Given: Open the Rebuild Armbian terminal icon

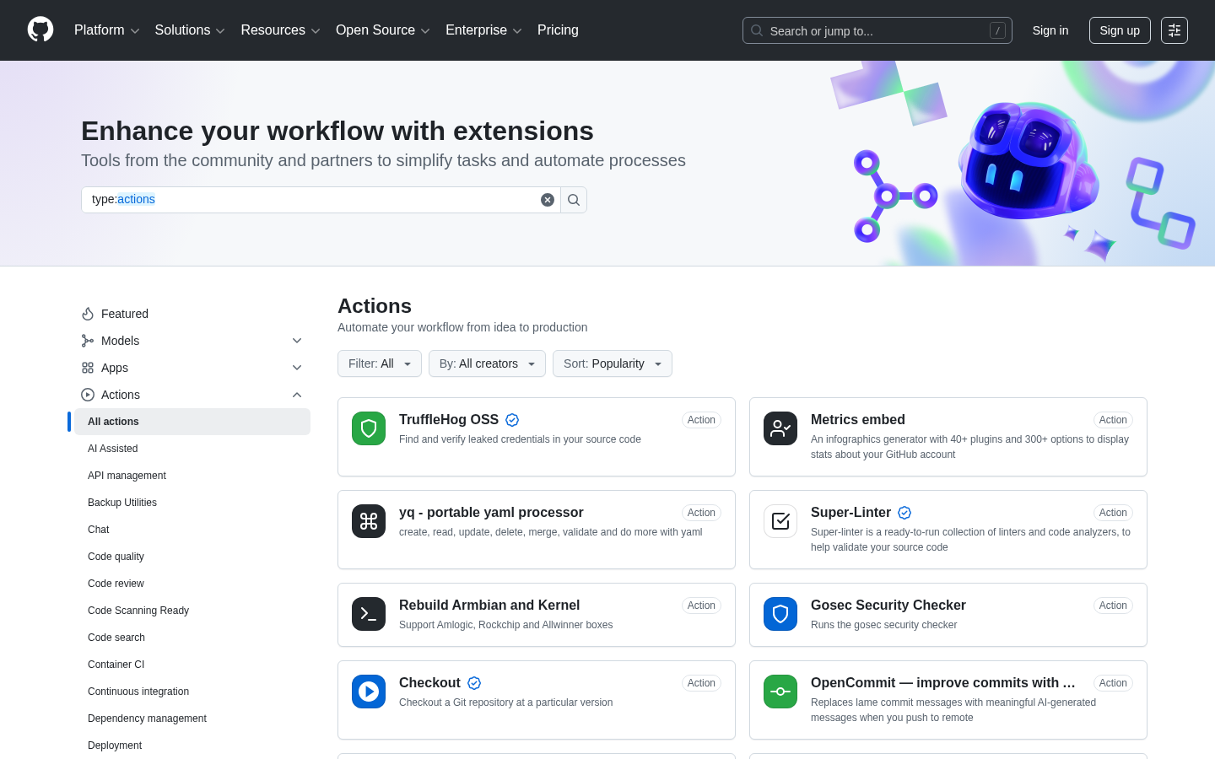Looking at the screenshot, I should tap(369, 614).
